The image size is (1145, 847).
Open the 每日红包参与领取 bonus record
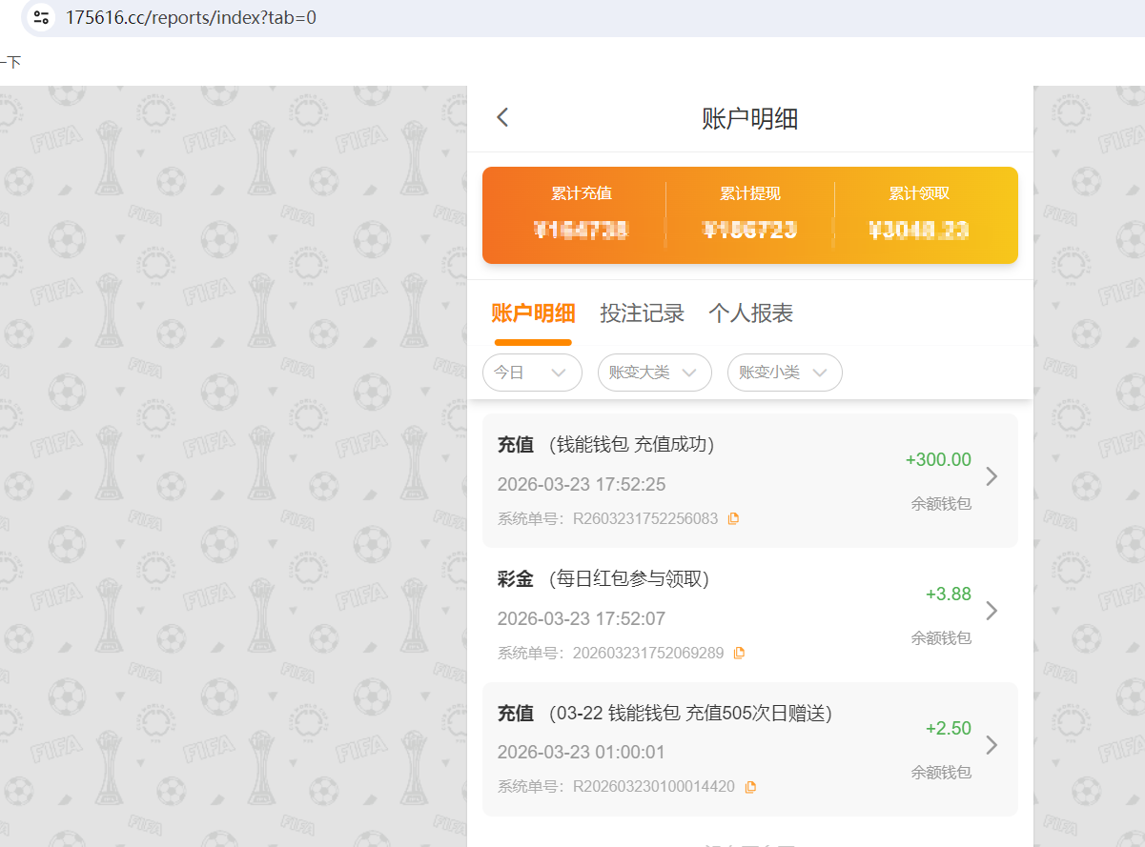[x=629, y=579]
